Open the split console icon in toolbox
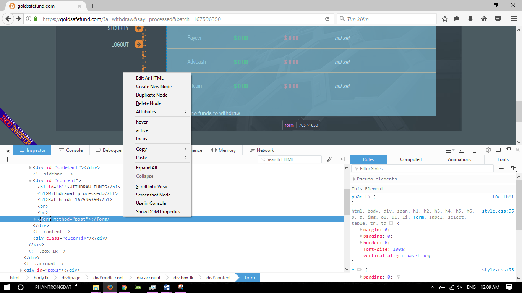The height and width of the screenshot is (293, 522). [462, 150]
